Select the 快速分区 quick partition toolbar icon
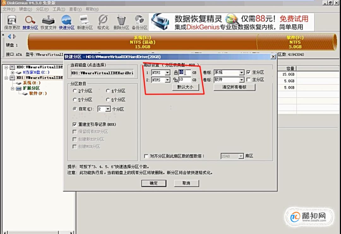 tap(67, 22)
